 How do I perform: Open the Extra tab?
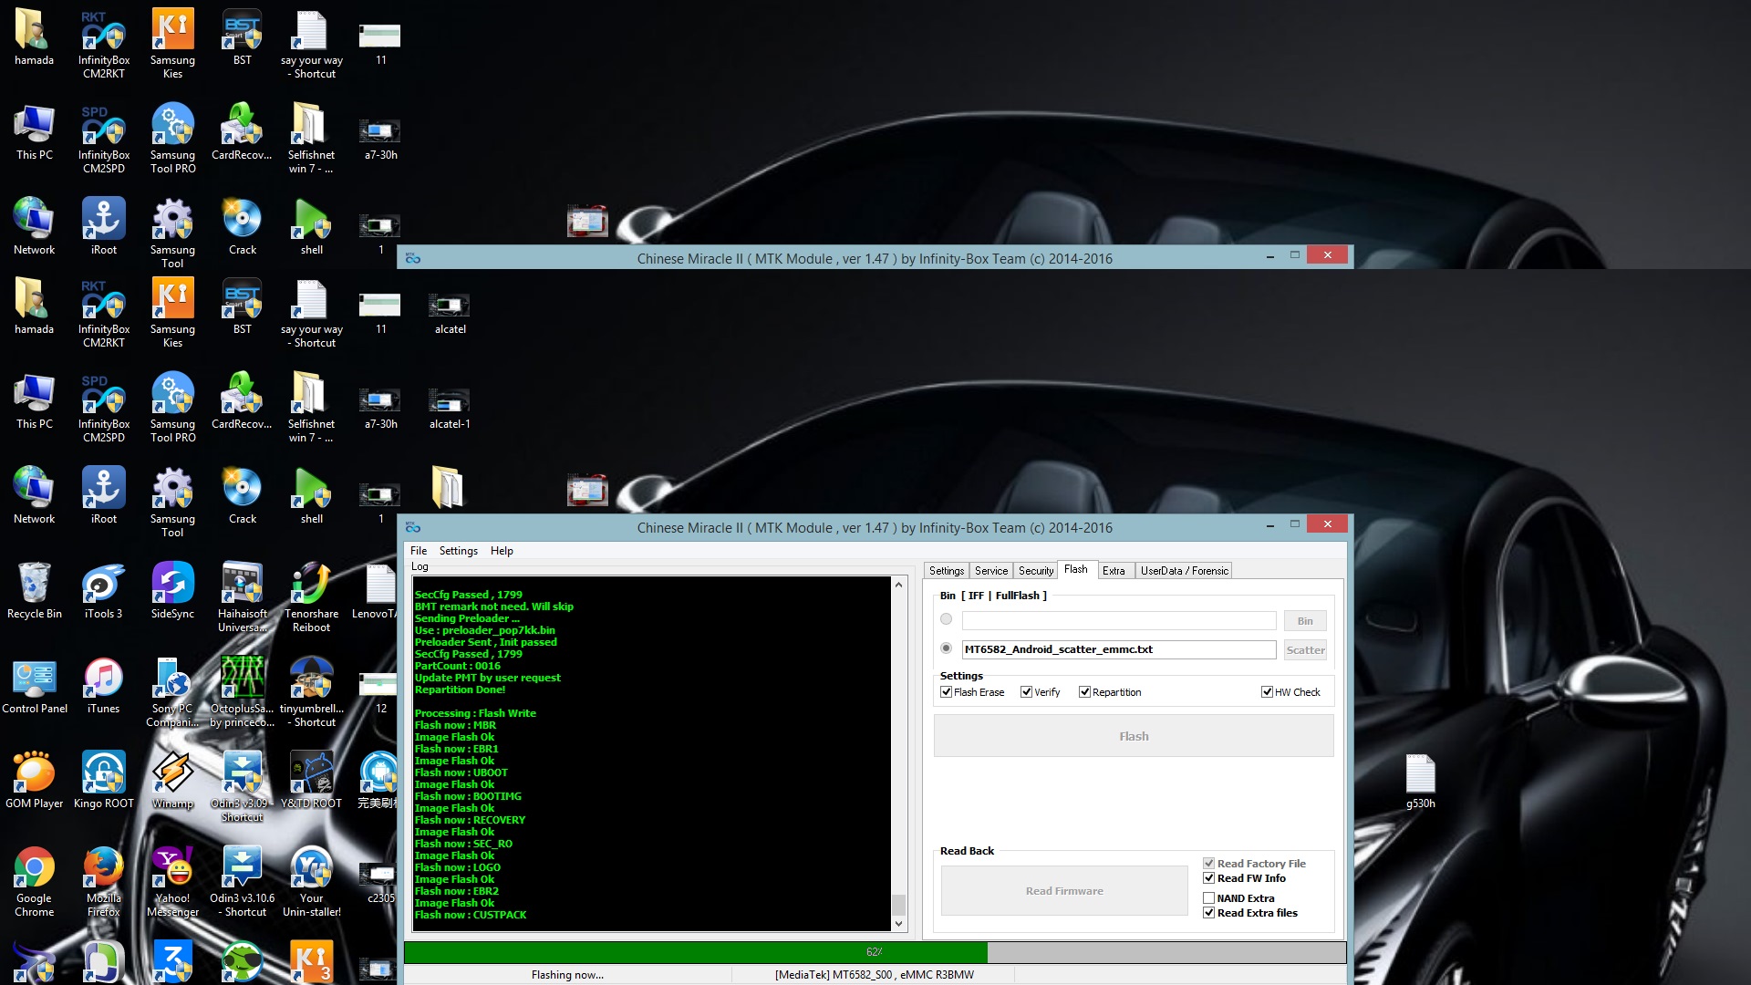point(1114,571)
